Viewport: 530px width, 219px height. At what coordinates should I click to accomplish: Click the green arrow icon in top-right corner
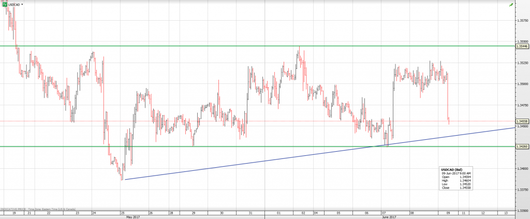click(511, 5)
